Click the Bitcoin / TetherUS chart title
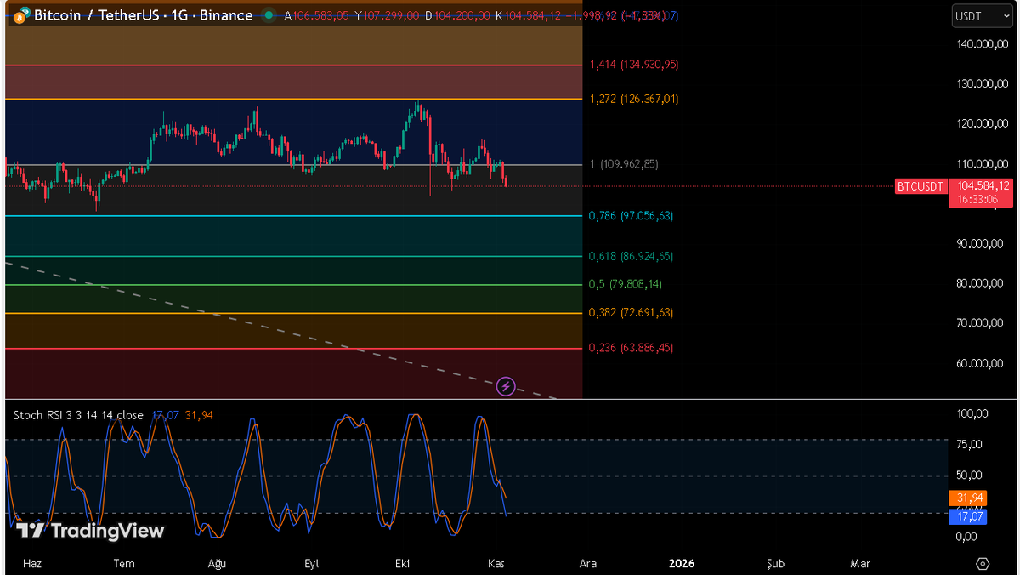This screenshot has height=575, width=1020. tap(143, 15)
